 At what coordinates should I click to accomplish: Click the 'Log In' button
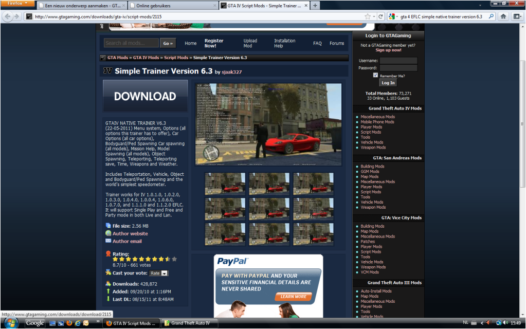[388, 83]
